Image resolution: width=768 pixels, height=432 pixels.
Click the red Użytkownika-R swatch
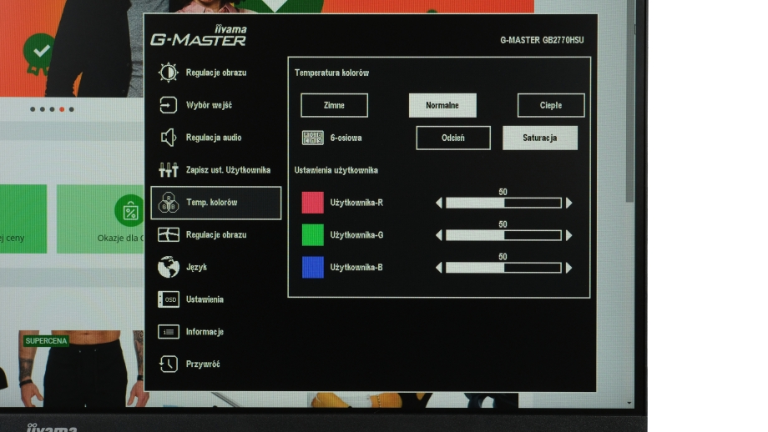tap(312, 203)
